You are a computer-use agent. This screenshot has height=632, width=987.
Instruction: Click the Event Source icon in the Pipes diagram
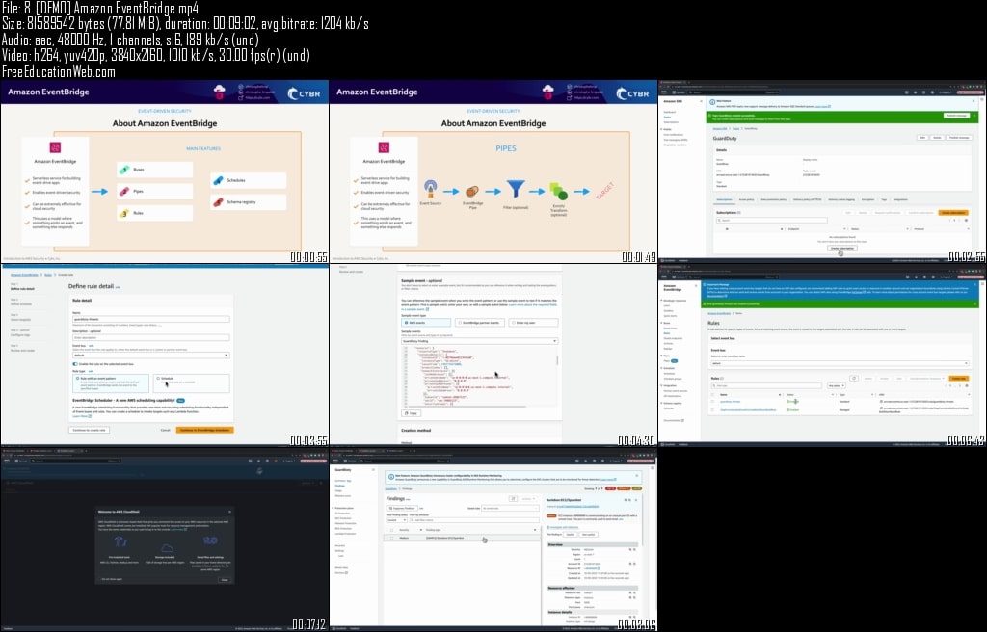click(431, 188)
